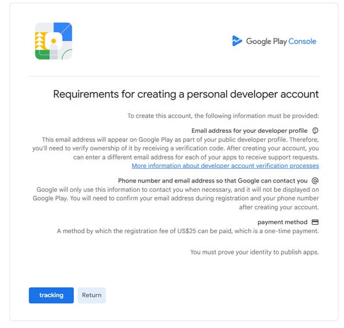Viewport: 344px width, 328px height.
Task: Click the "To create this account" intro sentence
Action: 223,116
